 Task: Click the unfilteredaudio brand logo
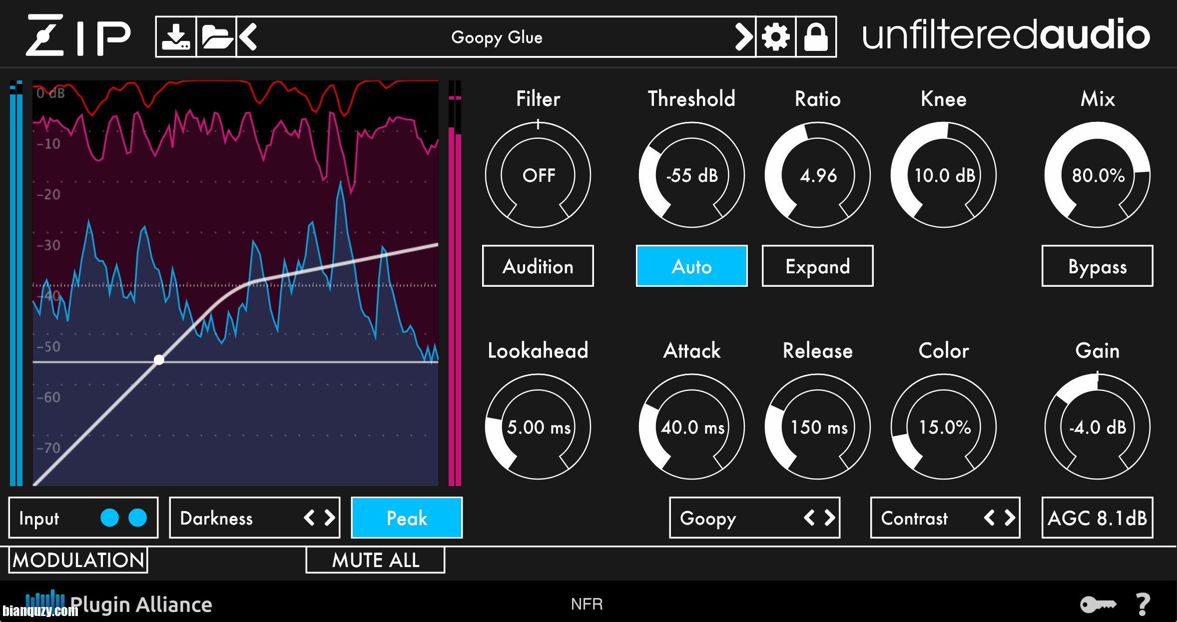click(x=1006, y=35)
